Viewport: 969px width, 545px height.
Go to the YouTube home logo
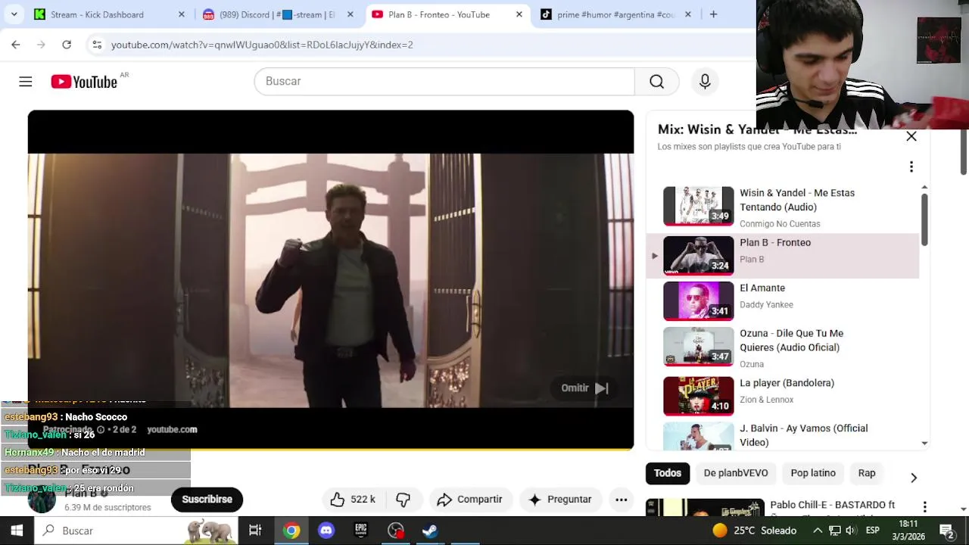point(84,82)
